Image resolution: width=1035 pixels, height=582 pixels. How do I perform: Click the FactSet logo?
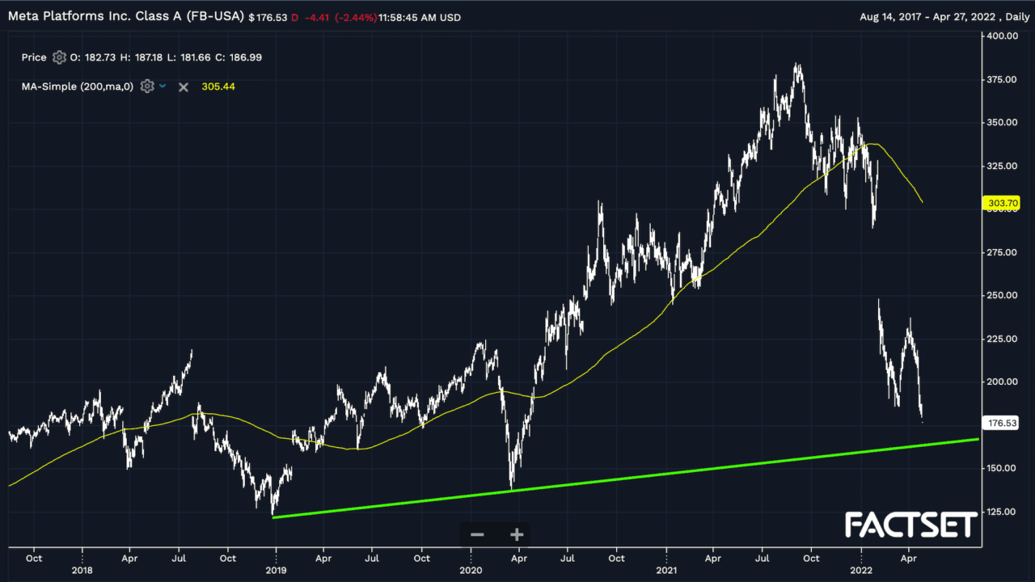point(910,525)
